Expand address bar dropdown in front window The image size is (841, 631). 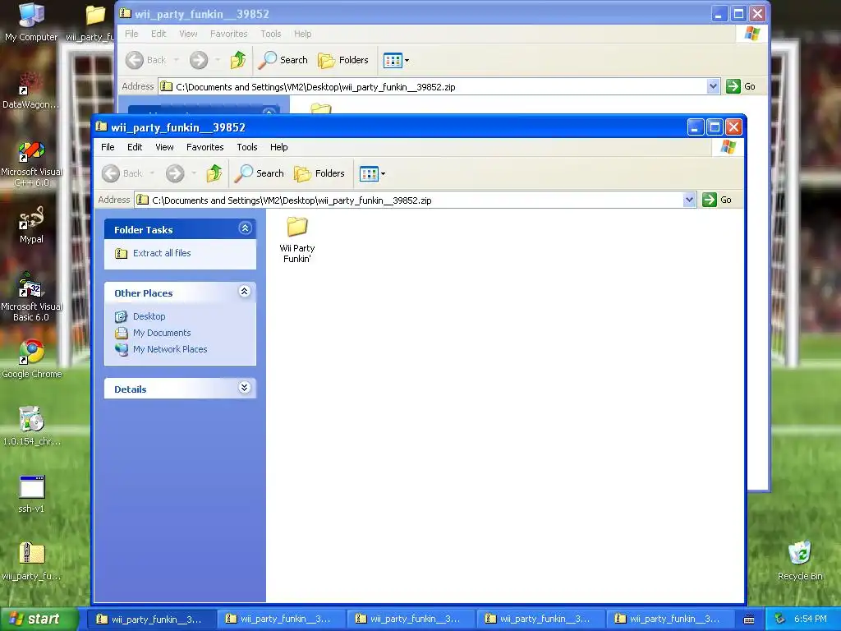690,200
